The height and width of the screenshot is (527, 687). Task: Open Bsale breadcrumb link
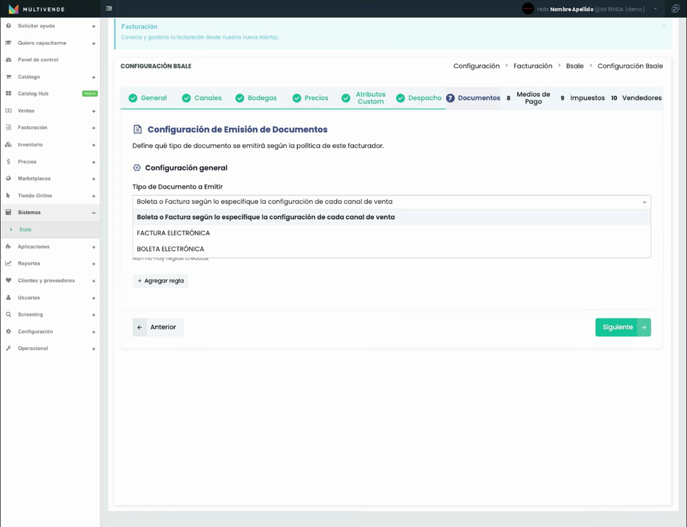575,66
